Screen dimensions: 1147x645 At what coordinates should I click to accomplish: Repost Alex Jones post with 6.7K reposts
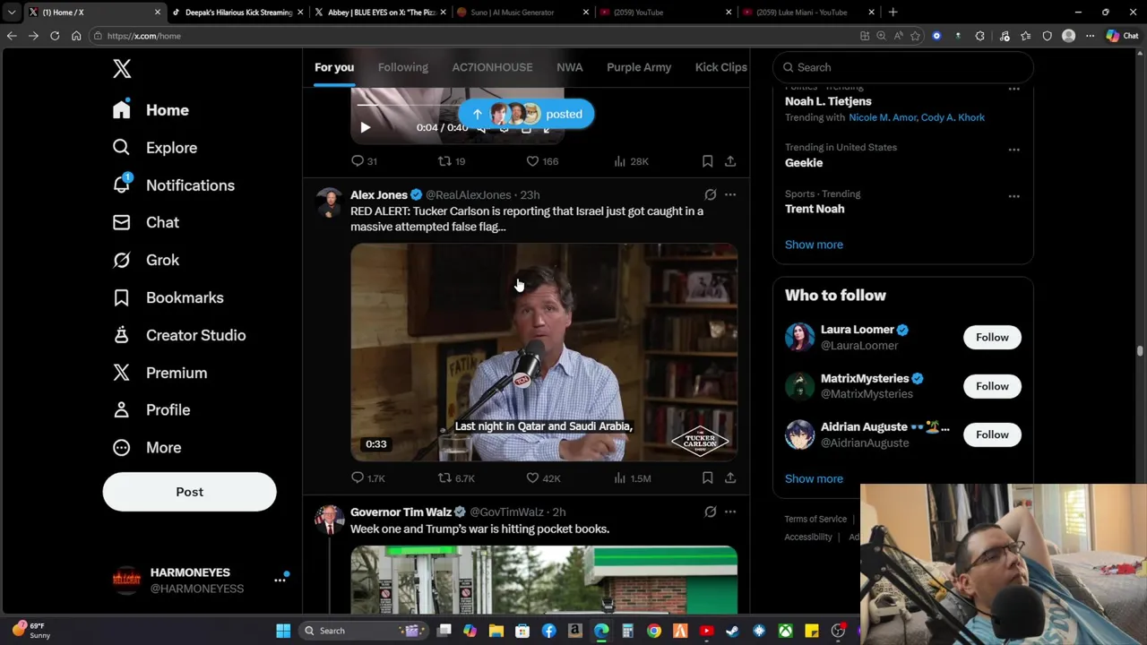[x=455, y=478]
